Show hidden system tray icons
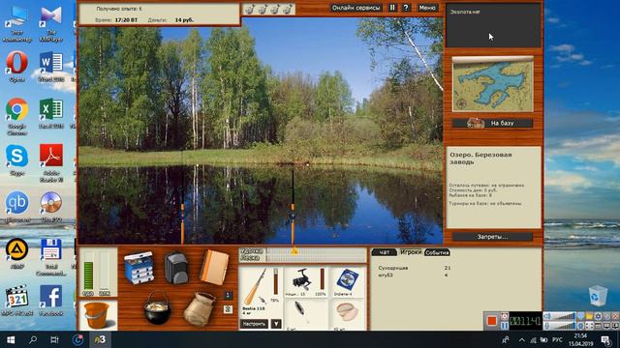This screenshot has width=620, height=348. 522,340
